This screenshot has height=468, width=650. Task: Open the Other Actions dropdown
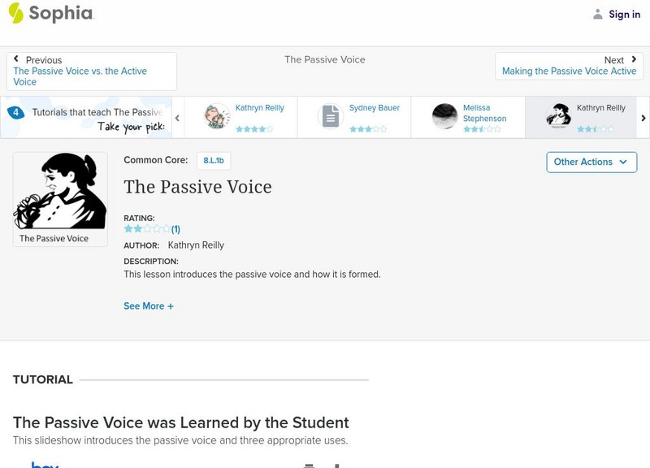(x=591, y=162)
